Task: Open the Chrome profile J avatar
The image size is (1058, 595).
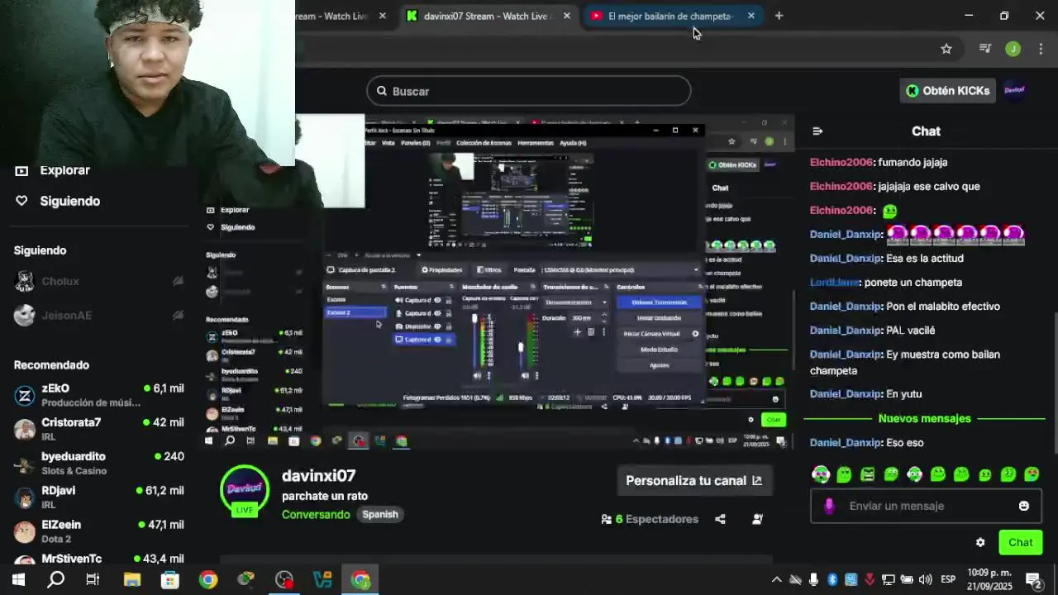Action: click(1013, 49)
